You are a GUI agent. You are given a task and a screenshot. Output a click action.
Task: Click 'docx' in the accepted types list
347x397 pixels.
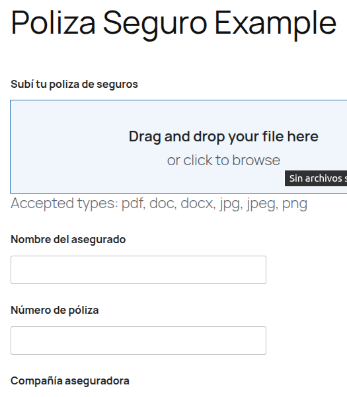coord(198,203)
